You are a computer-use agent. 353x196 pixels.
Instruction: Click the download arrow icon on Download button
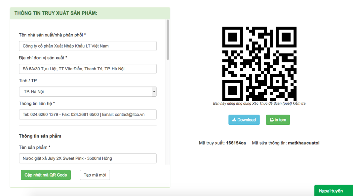coord(234,120)
